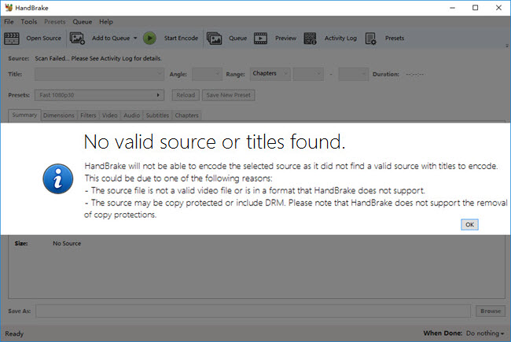Image resolution: width=511 pixels, height=342 pixels.
Task: Expand the Presets Fast 1080p30 selector
Action: 99,95
